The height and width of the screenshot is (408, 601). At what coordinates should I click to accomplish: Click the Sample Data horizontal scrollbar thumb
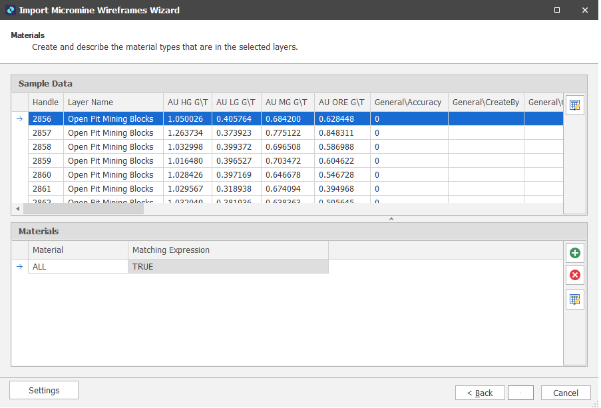83,209
